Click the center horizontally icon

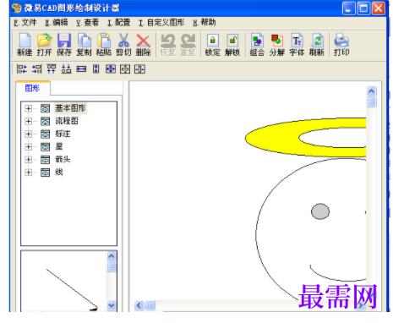139,68
